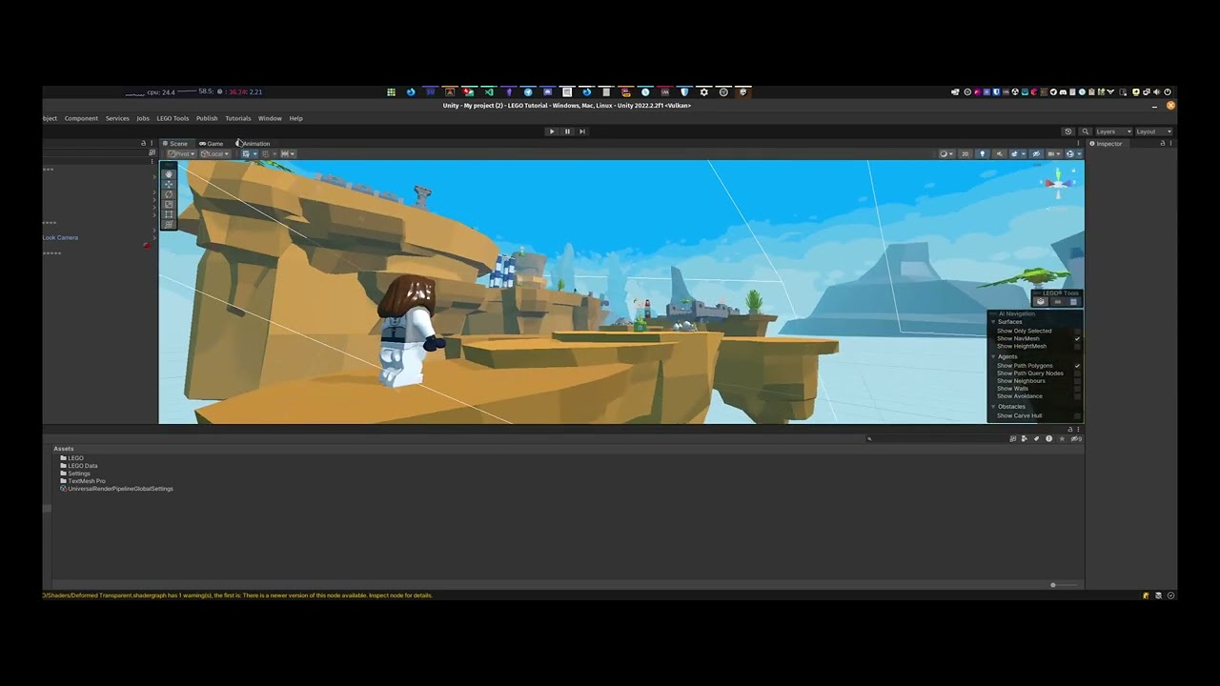Open the Help menu
This screenshot has width=1220, height=686.
click(x=295, y=118)
